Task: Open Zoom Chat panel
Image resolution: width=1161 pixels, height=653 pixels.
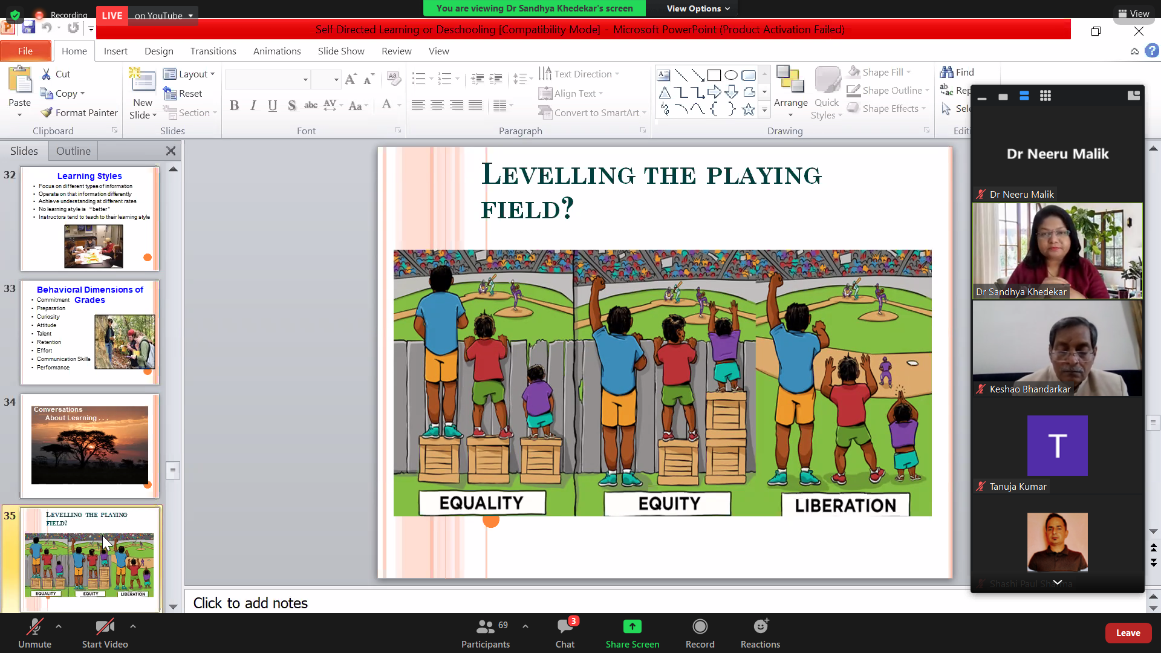Action: (x=565, y=632)
